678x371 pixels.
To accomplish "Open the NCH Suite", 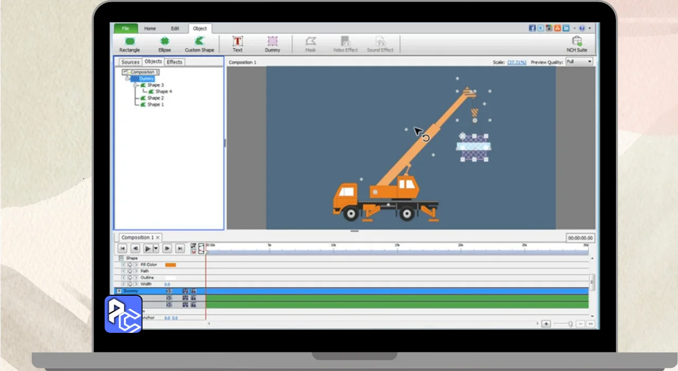I will [577, 43].
